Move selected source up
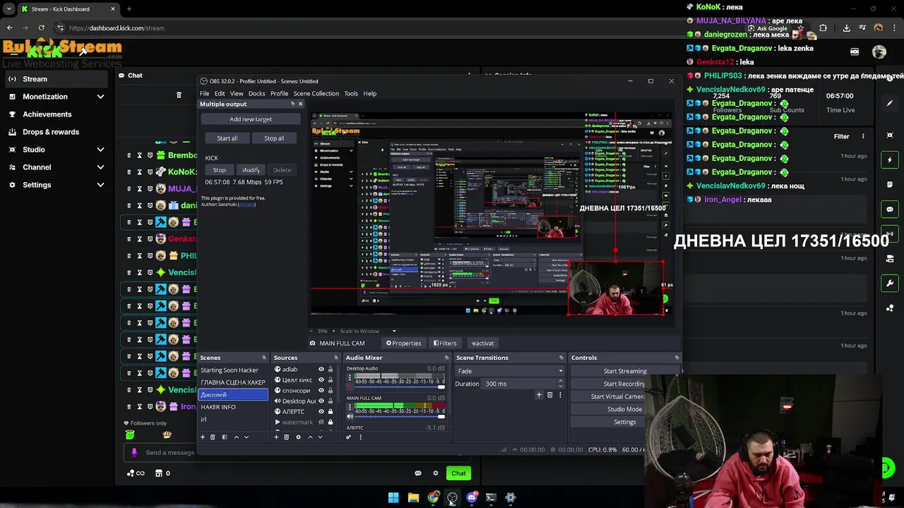This screenshot has height=508, width=904. click(x=310, y=437)
